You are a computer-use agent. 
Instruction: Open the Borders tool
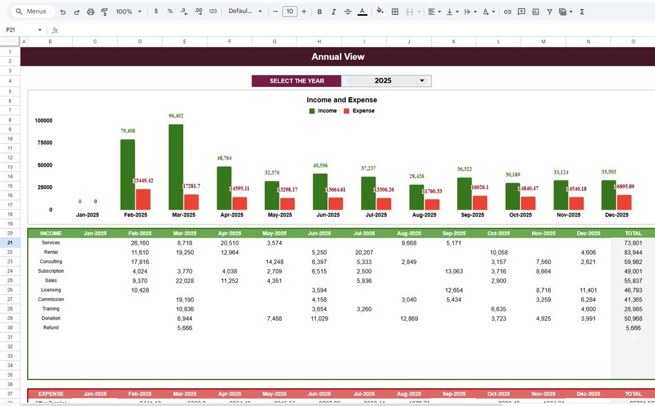tap(395, 11)
